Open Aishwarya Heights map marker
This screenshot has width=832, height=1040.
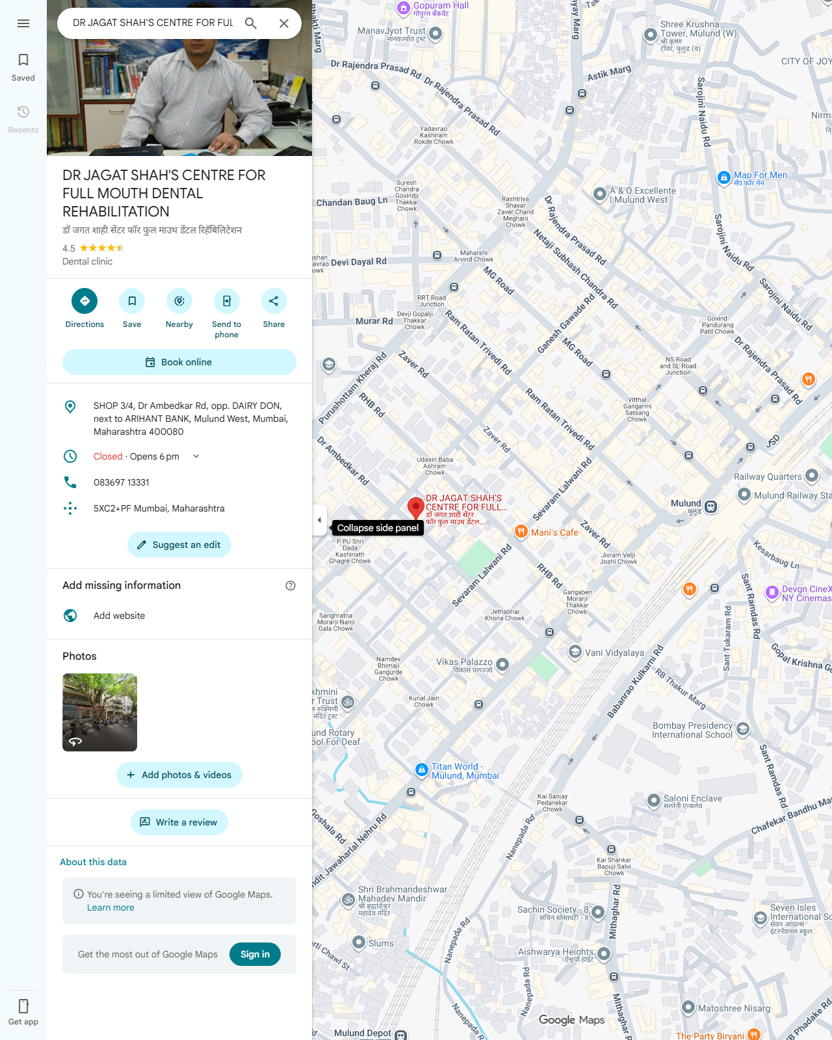click(x=604, y=954)
